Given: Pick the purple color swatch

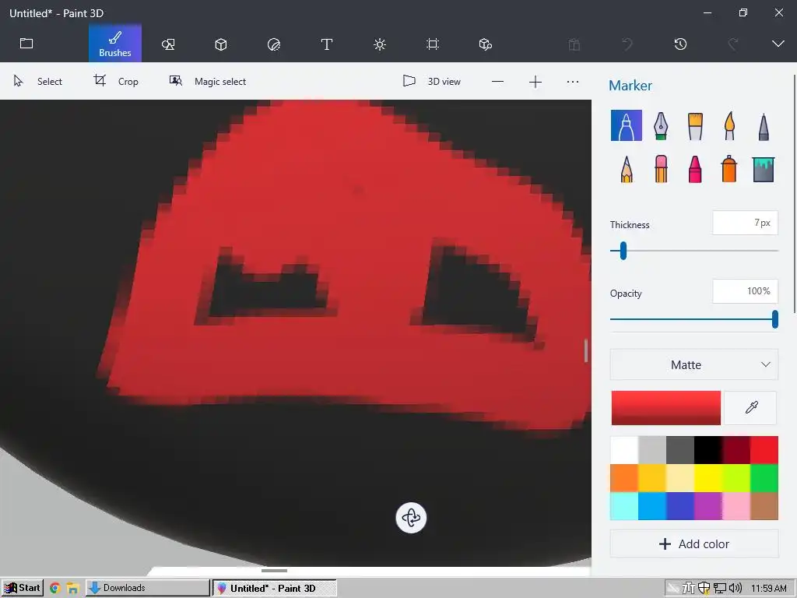Looking at the screenshot, I should pyautogui.click(x=708, y=506).
